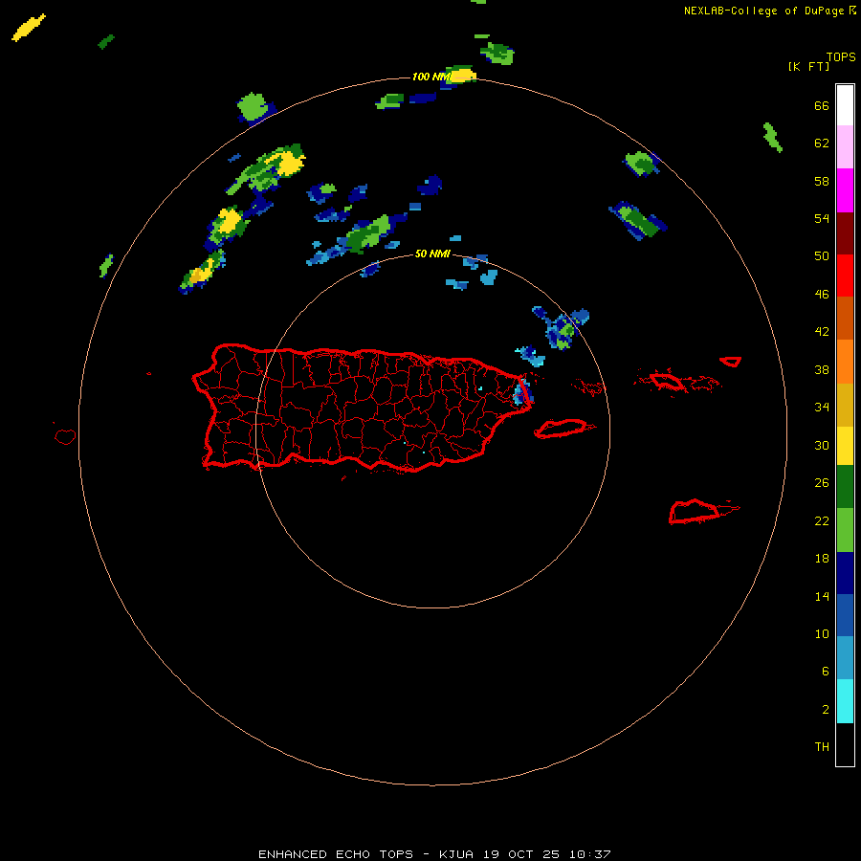861x861 pixels.
Task: Click the white swatch atop the tops scale
Action: point(845,105)
